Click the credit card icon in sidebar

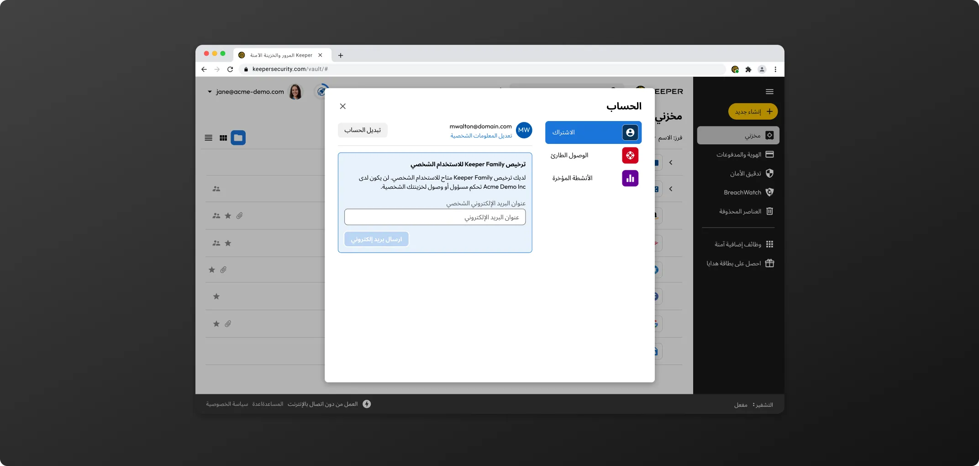pyautogui.click(x=769, y=154)
